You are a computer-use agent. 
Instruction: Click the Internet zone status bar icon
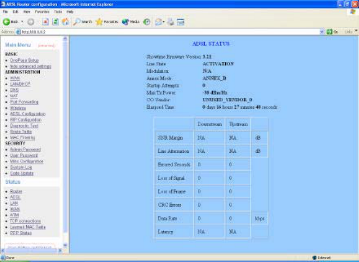coord(314,258)
